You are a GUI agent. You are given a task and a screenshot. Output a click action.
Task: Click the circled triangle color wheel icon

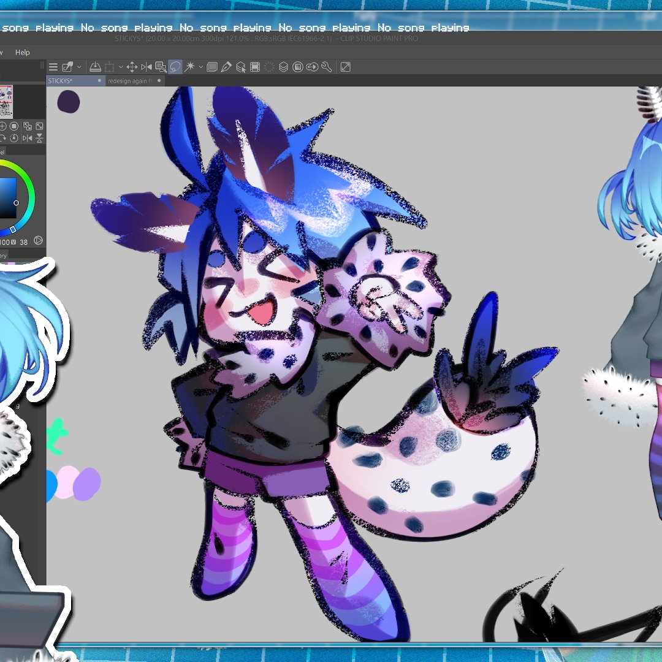click(38, 240)
